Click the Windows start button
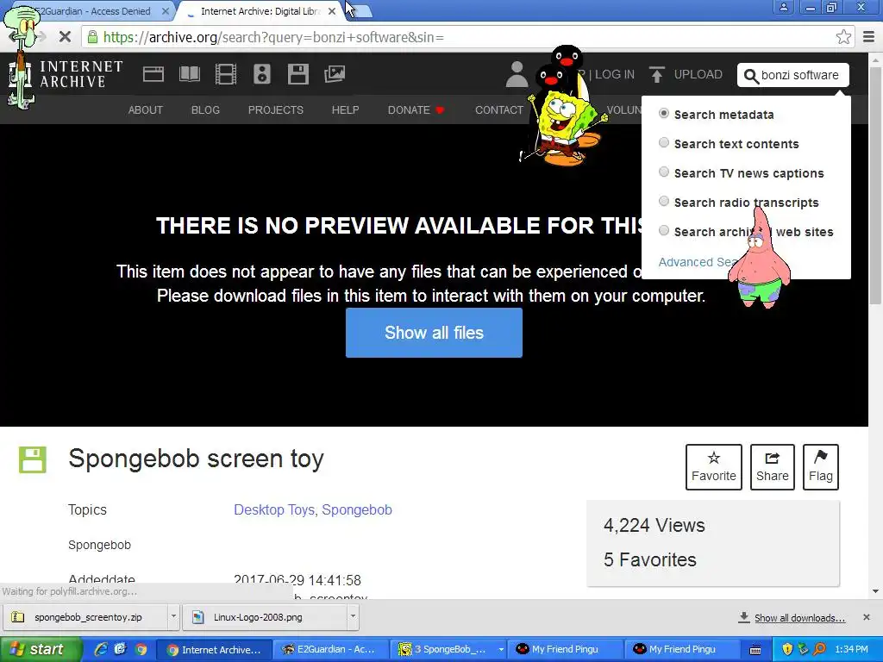 tap(41, 650)
